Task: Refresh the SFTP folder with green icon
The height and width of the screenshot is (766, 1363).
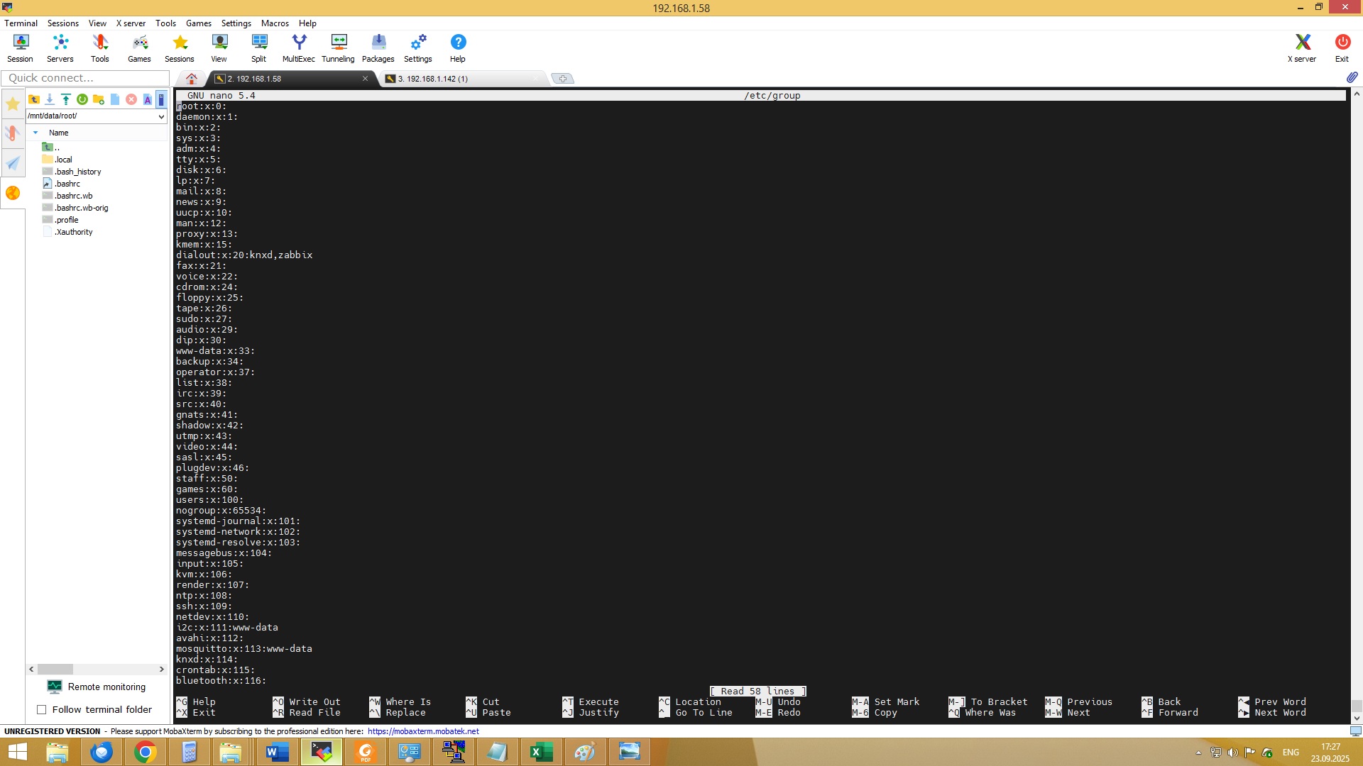Action: coord(82,99)
